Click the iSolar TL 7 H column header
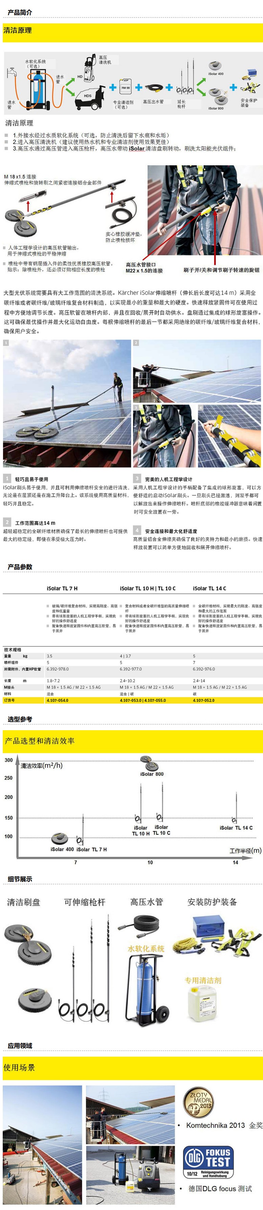Viewport: 263px width, 1210px height. coord(62,588)
